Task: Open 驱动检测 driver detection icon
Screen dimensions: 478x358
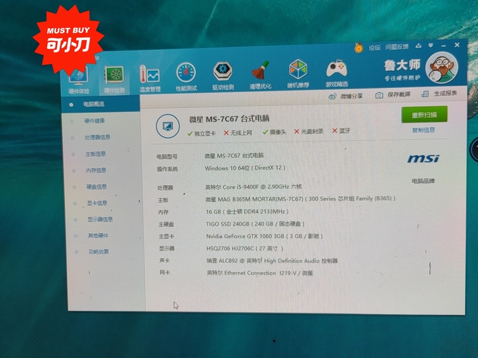Action: tap(223, 73)
